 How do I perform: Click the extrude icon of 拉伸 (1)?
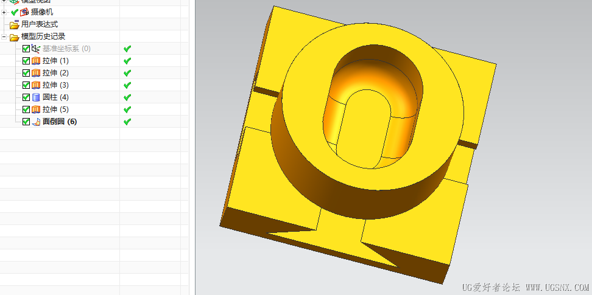tap(36, 61)
